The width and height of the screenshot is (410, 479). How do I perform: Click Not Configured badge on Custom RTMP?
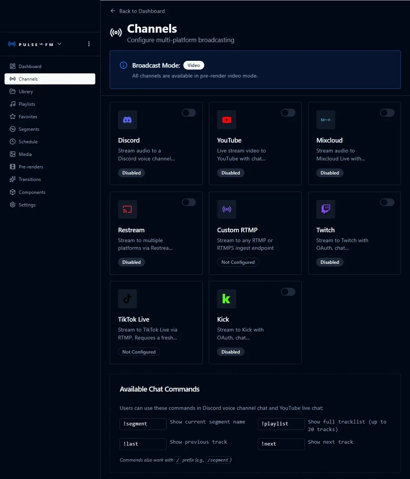click(x=238, y=262)
